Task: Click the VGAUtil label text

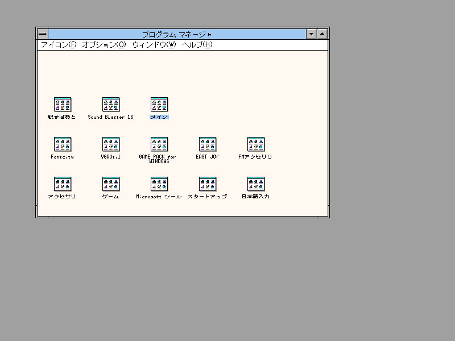Action: point(110,157)
